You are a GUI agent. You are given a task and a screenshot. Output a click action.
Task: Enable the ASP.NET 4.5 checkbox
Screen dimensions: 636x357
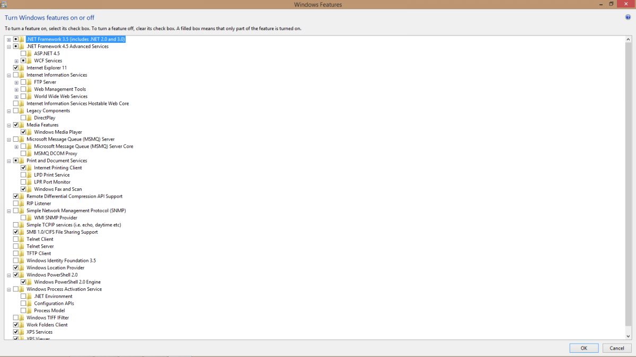pyautogui.click(x=23, y=53)
